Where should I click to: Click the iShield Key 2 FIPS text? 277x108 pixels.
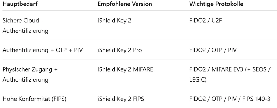click(121, 99)
